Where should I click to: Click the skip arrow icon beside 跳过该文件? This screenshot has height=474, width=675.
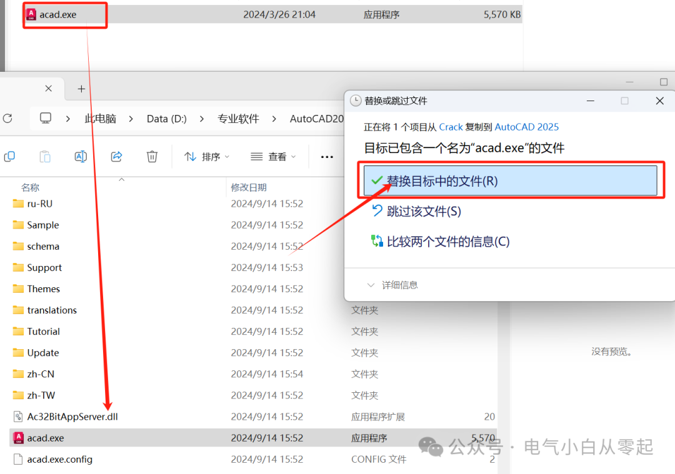377,210
